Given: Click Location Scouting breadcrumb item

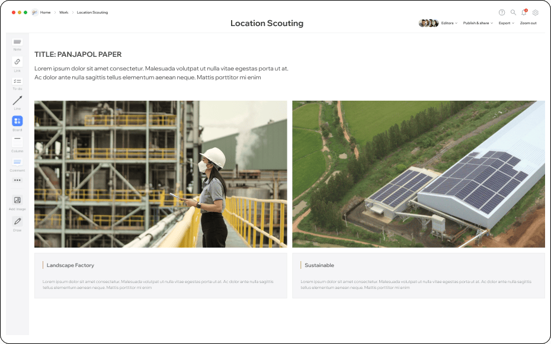Looking at the screenshot, I should point(92,12).
